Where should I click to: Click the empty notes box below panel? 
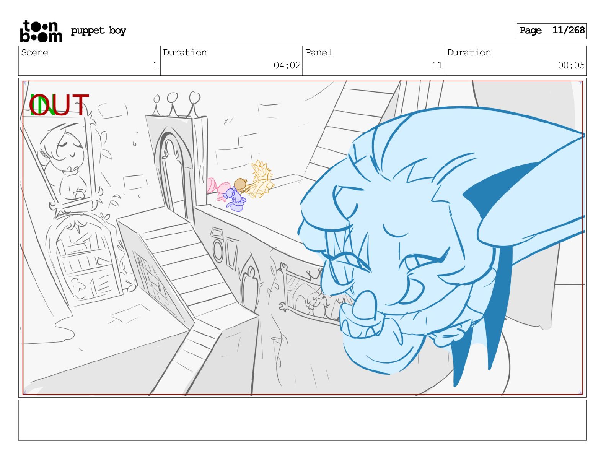[302, 420]
